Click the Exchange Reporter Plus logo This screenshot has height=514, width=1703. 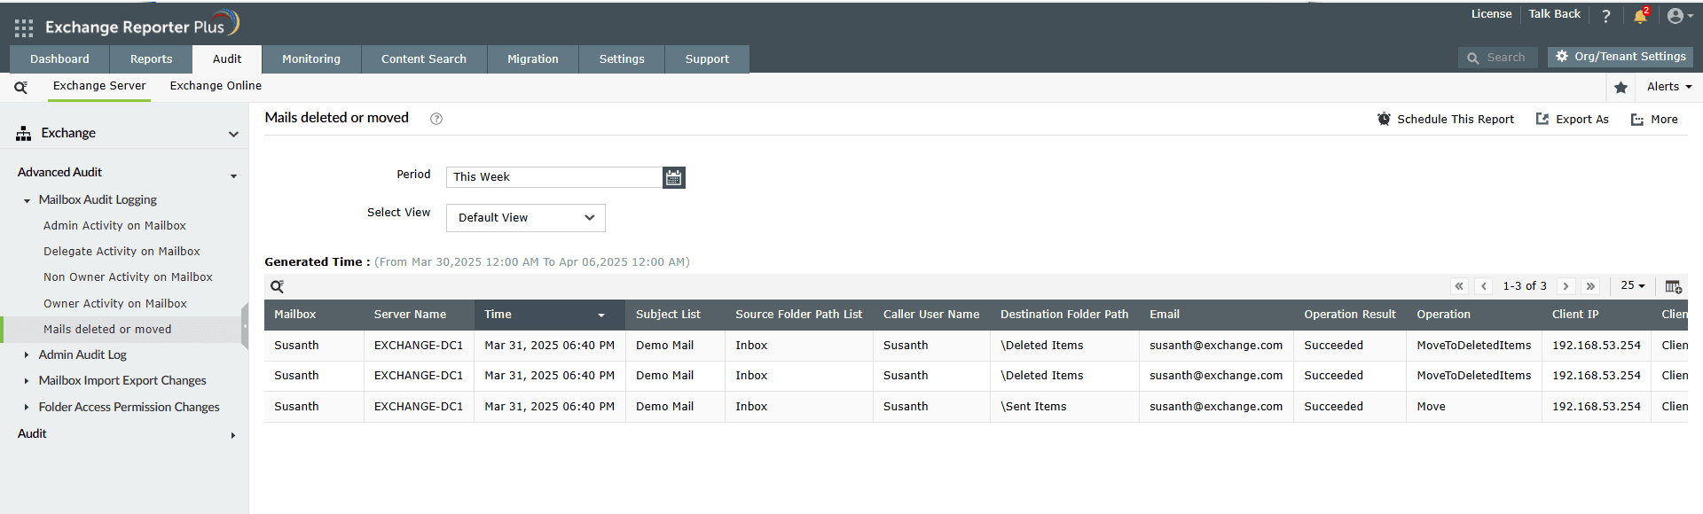pos(142,25)
